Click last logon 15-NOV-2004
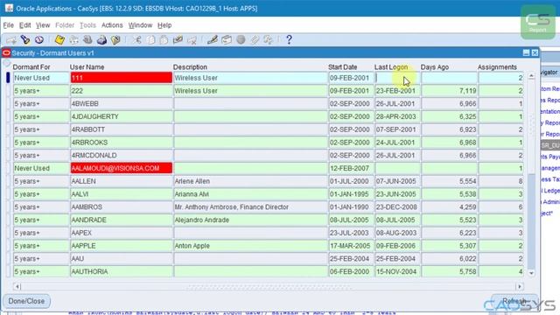The height and width of the screenshot is (315, 560). click(397, 271)
